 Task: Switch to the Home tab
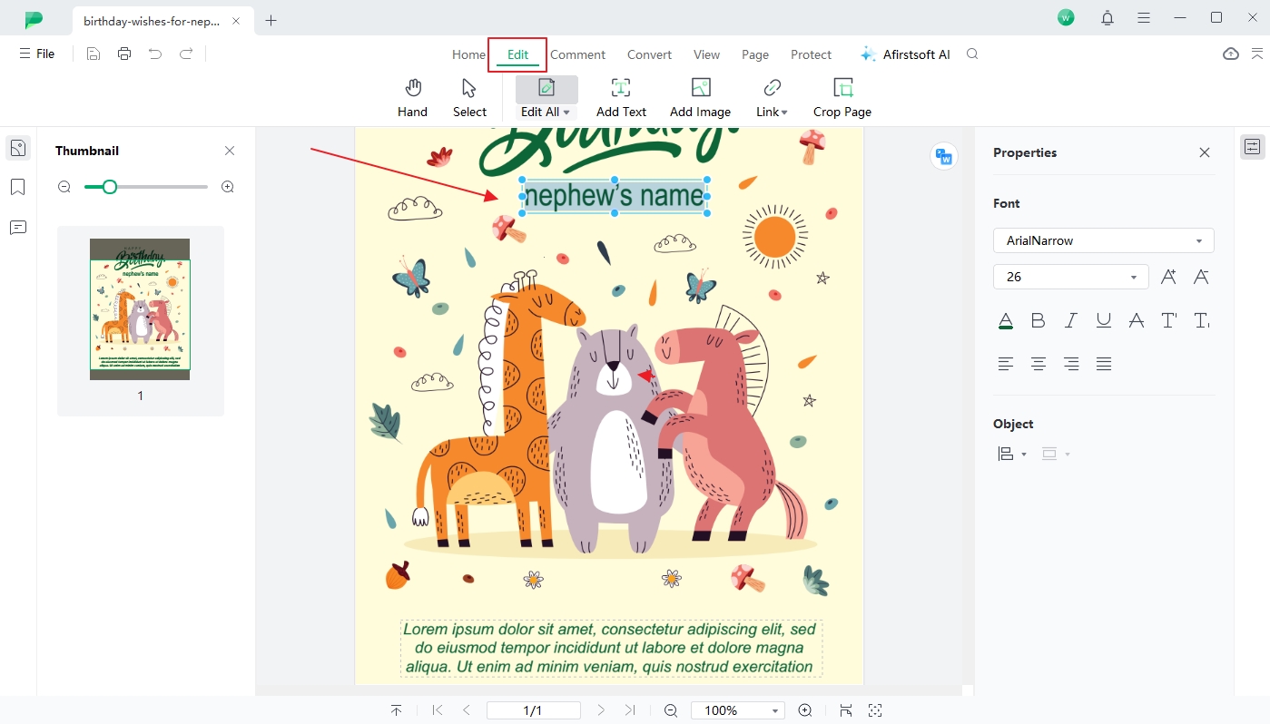click(468, 54)
